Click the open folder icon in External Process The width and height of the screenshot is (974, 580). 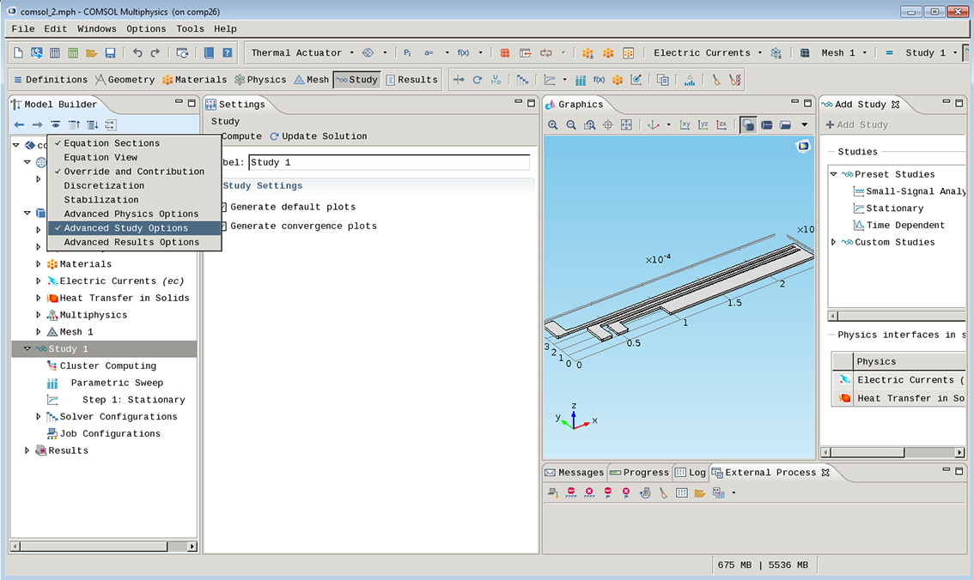click(699, 493)
